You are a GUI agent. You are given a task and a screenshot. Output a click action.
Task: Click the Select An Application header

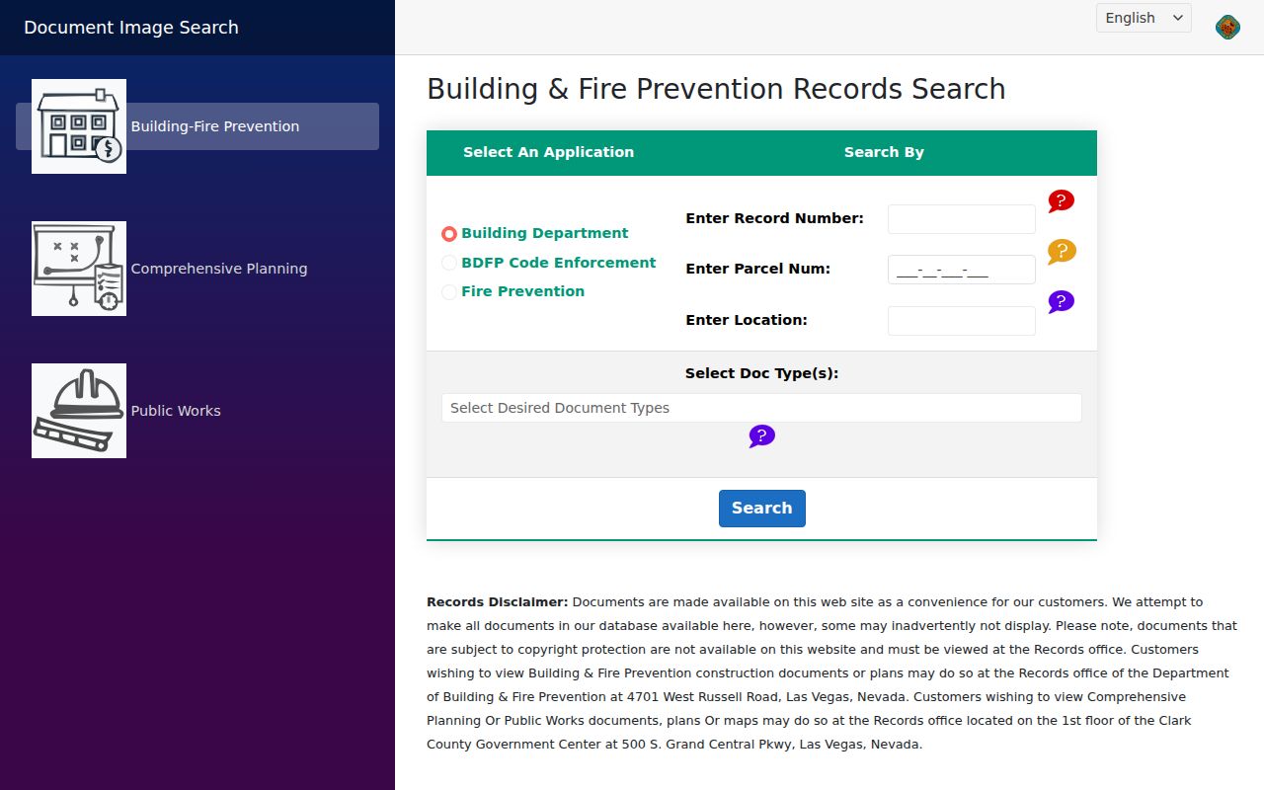548,152
